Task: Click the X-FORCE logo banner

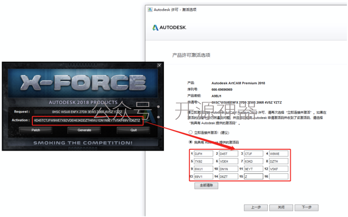Action: coord(83,83)
